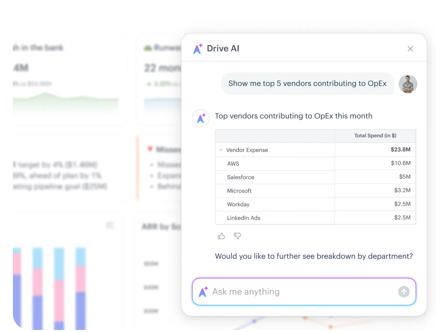This screenshot has width=436, height=332.
Task: Click the Drive AI logo icon
Action: [198, 48]
